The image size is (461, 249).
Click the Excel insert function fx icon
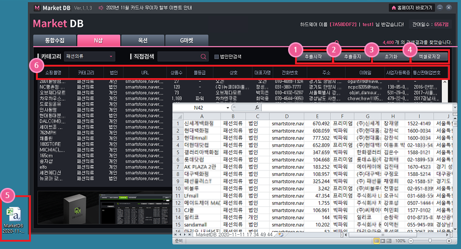tap(257, 108)
